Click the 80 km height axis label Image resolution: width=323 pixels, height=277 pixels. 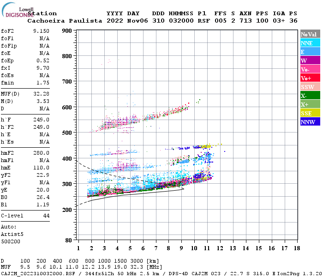click(69, 241)
